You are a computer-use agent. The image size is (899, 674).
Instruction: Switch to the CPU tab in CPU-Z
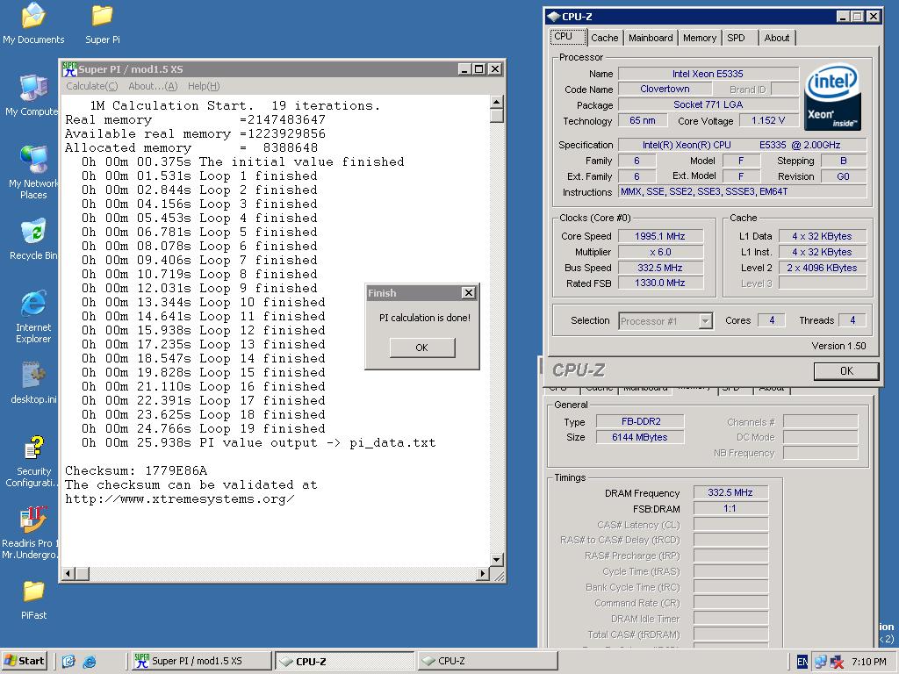(568, 37)
